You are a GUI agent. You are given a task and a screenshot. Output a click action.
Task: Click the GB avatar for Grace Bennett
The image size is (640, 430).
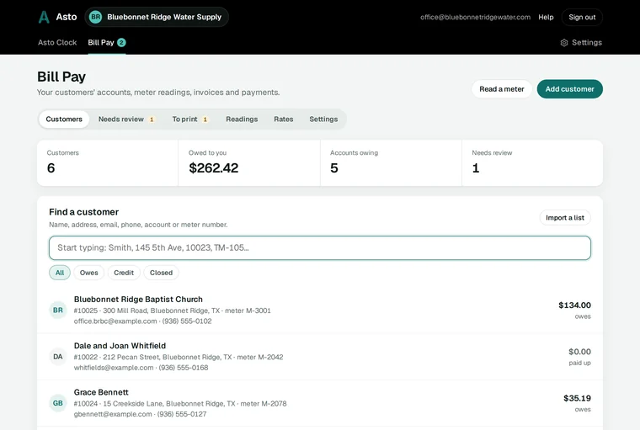tap(58, 403)
